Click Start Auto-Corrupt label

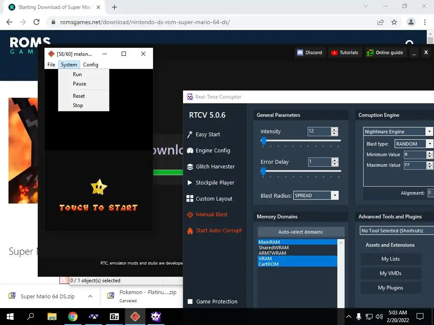219,231
